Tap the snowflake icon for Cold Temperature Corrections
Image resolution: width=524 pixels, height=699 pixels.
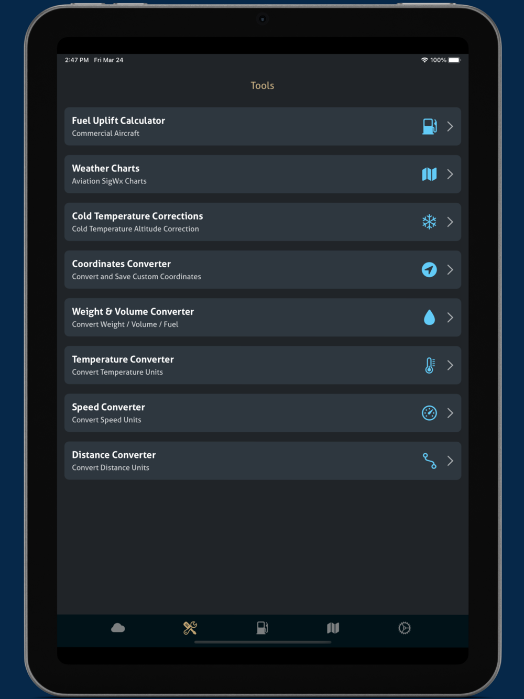429,222
